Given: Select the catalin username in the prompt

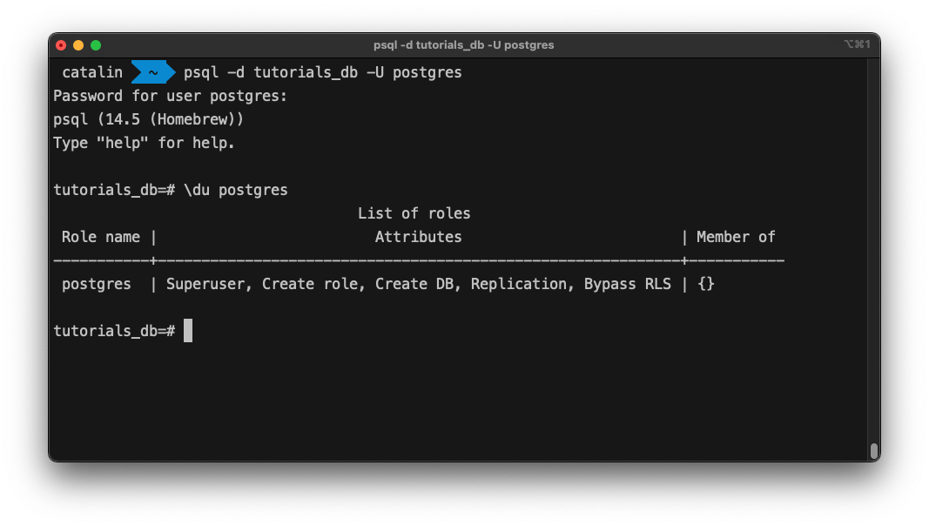Looking at the screenshot, I should 91,72.
